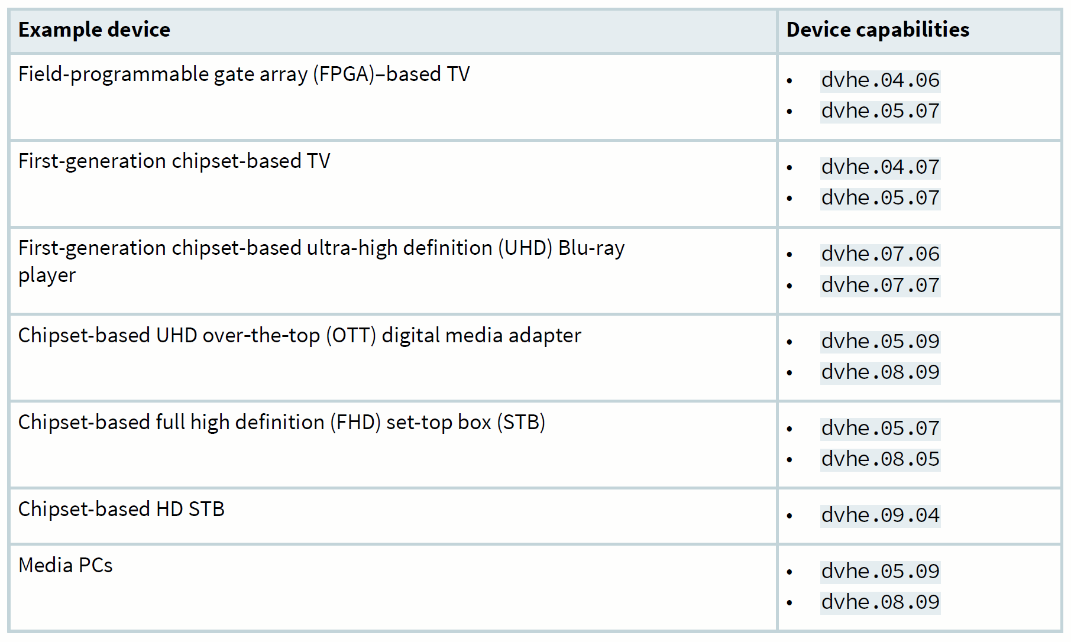
Task: Select dvhe.05.07 in the FPGA-based TV row
Action: click(x=880, y=111)
